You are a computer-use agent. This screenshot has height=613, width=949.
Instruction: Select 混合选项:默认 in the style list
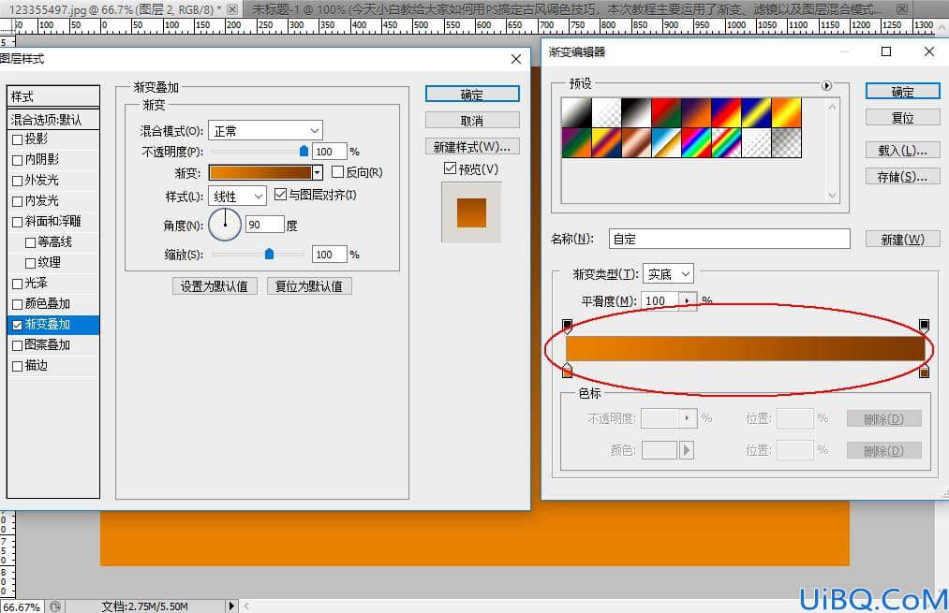coord(53,120)
